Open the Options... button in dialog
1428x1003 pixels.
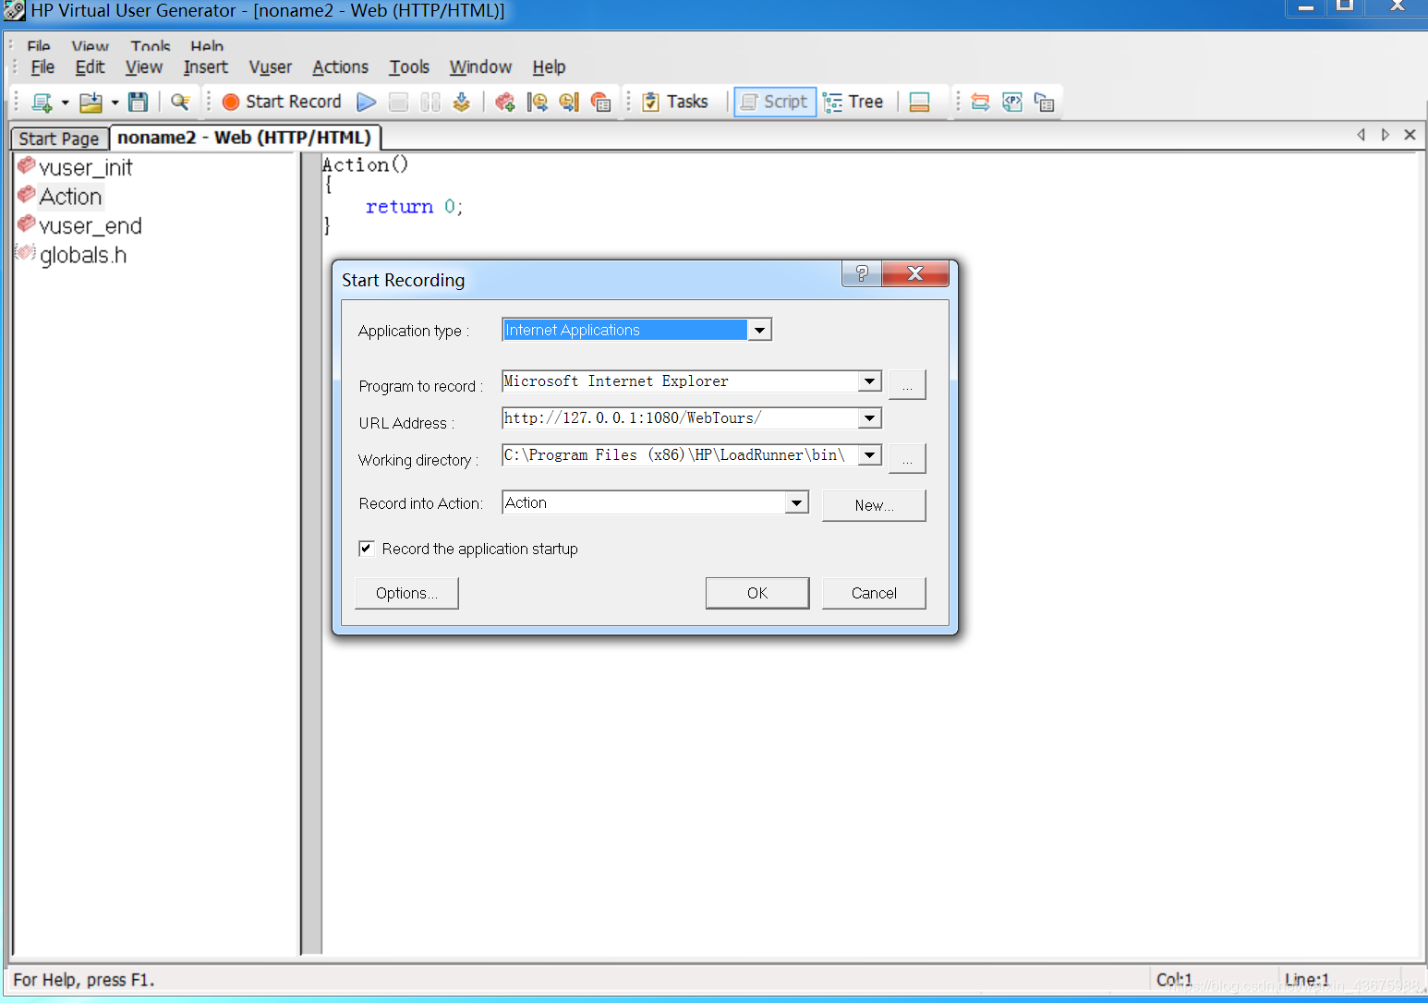pyautogui.click(x=406, y=593)
